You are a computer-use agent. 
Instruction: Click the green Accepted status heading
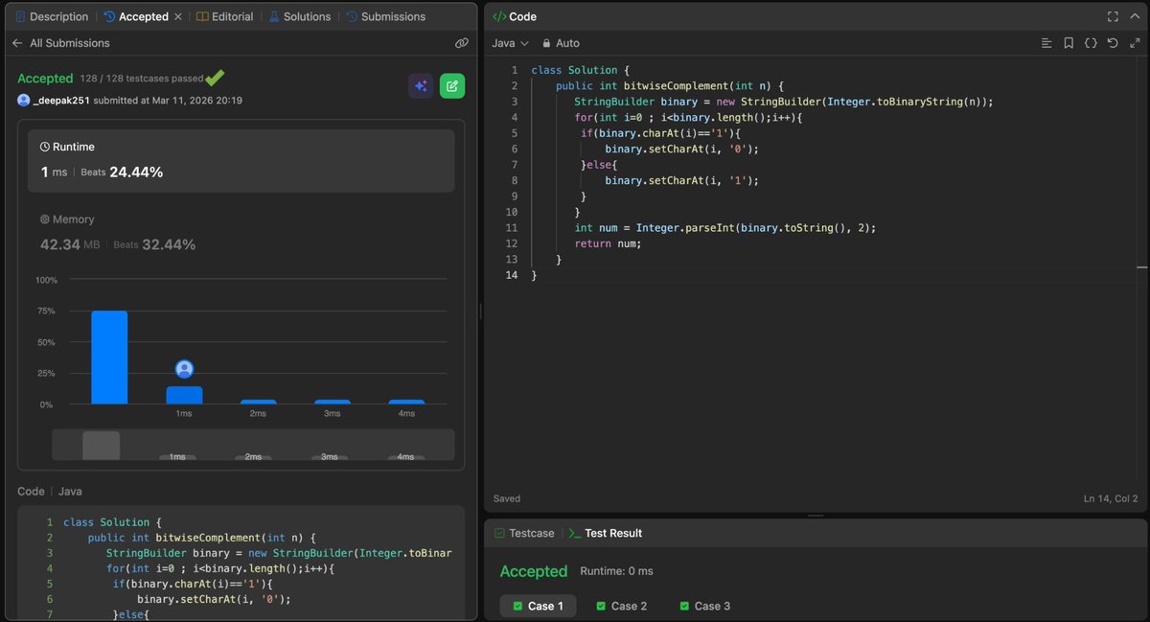[x=45, y=79]
